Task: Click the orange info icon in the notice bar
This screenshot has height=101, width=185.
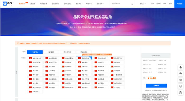Action: (18, 43)
